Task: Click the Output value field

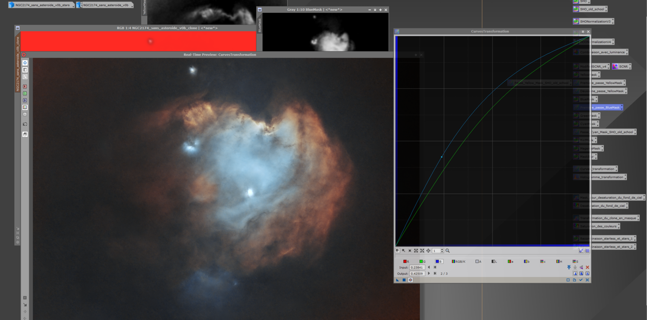Action: click(418, 273)
